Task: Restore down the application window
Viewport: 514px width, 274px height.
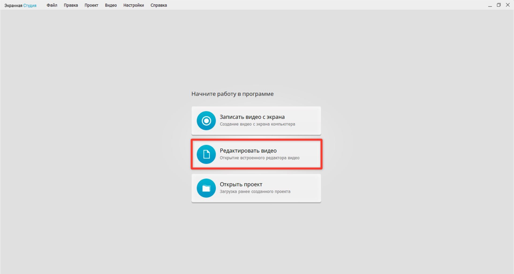Action: (499, 5)
